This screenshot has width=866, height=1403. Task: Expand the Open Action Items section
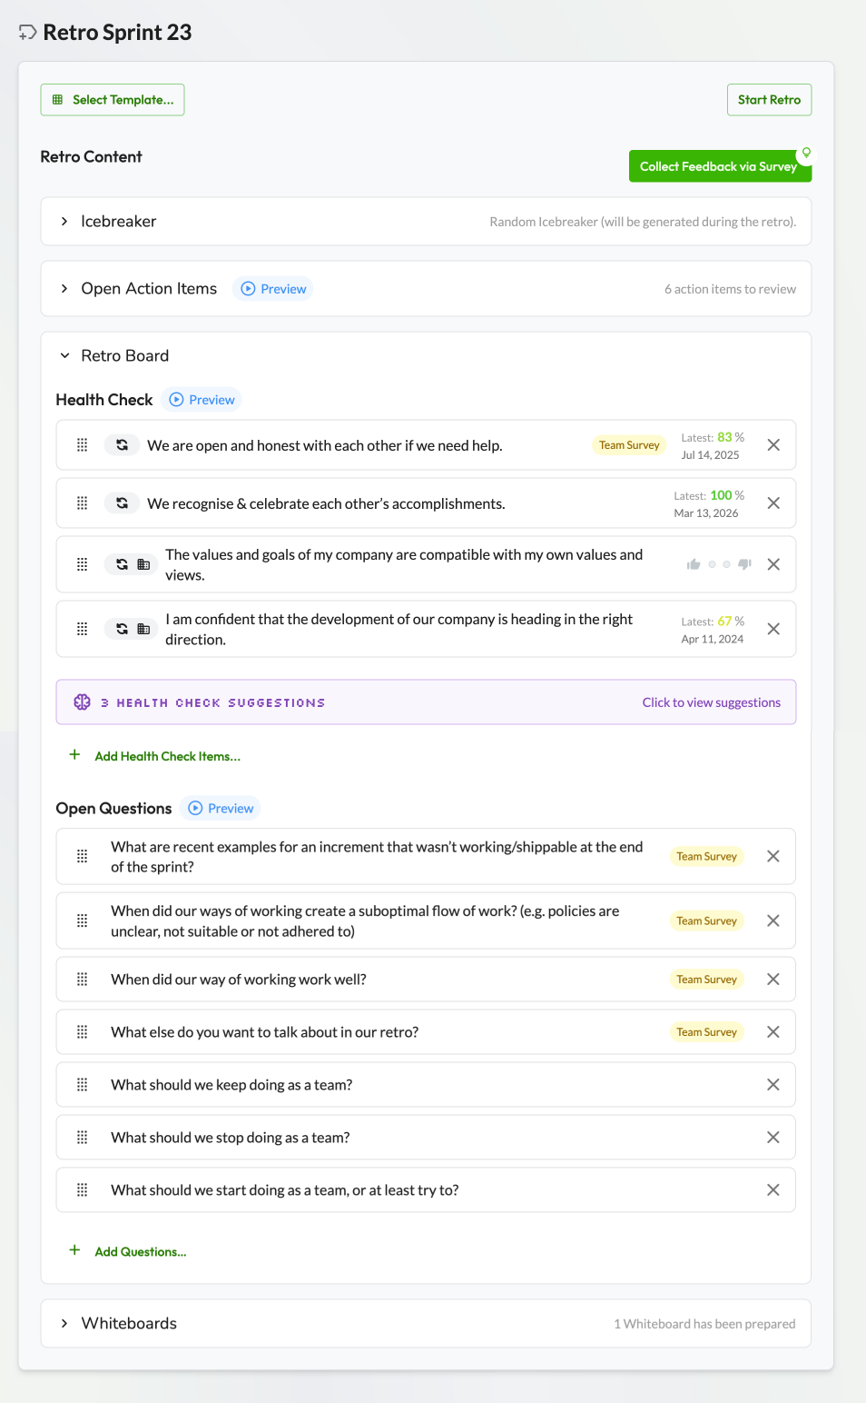pos(64,289)
